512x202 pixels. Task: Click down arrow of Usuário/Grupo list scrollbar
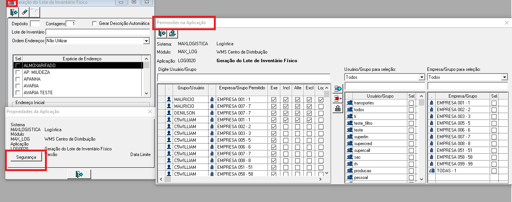click(x=422, y=180)
